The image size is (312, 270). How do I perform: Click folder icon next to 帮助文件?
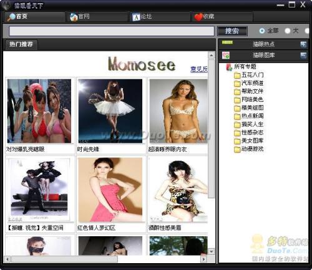point(237,92)
